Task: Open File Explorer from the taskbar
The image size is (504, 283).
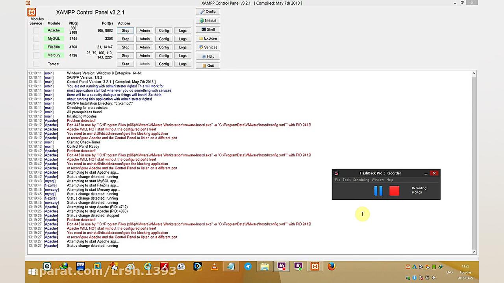Action: click(264, 266)
